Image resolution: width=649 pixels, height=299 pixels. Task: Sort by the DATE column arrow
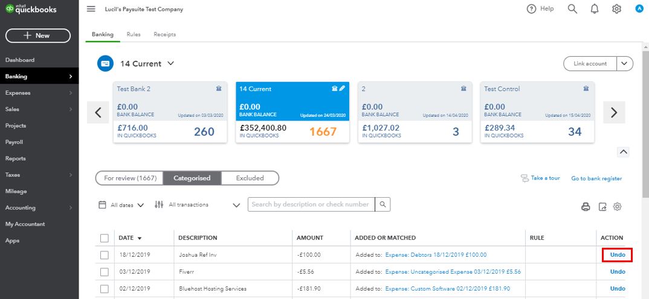[x=140, y=238]
